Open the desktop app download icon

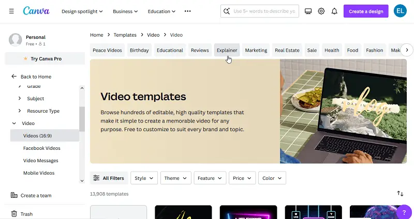click(308, 11)
